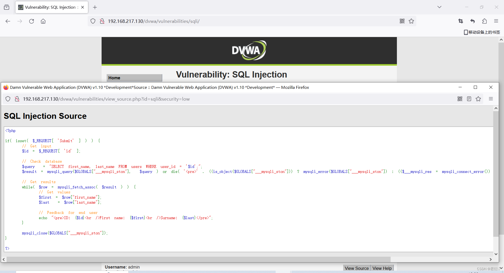504x273 pixels.
Task: Bookmark the source page with popup star
Action: 478,99
